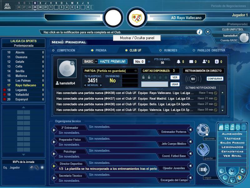Click the seguir arrow button
Viewport: 250px width, 188px height.
203,170
